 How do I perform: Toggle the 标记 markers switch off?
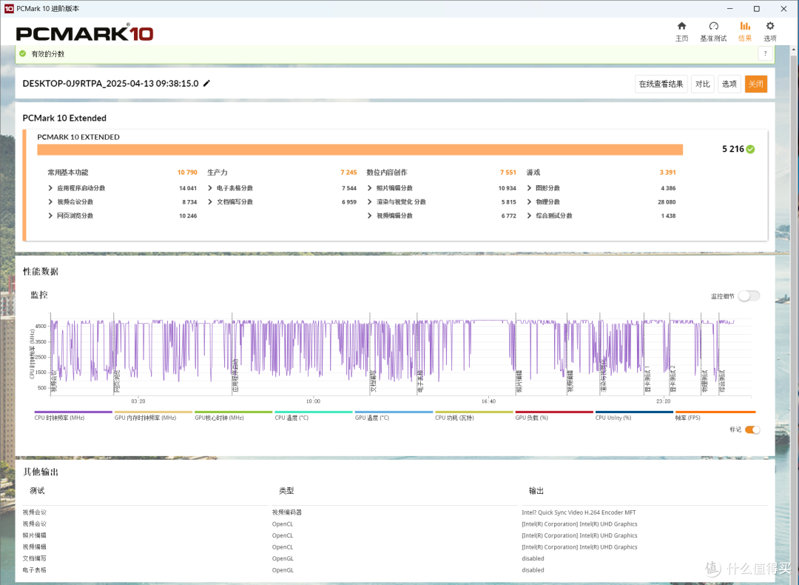(752, 429)
